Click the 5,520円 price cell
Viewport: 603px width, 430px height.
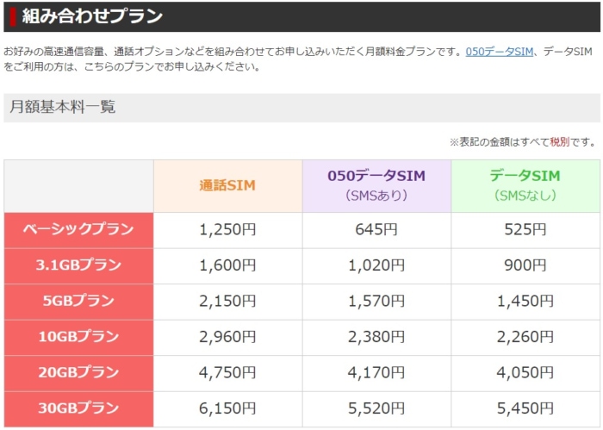tap(376, 408)
